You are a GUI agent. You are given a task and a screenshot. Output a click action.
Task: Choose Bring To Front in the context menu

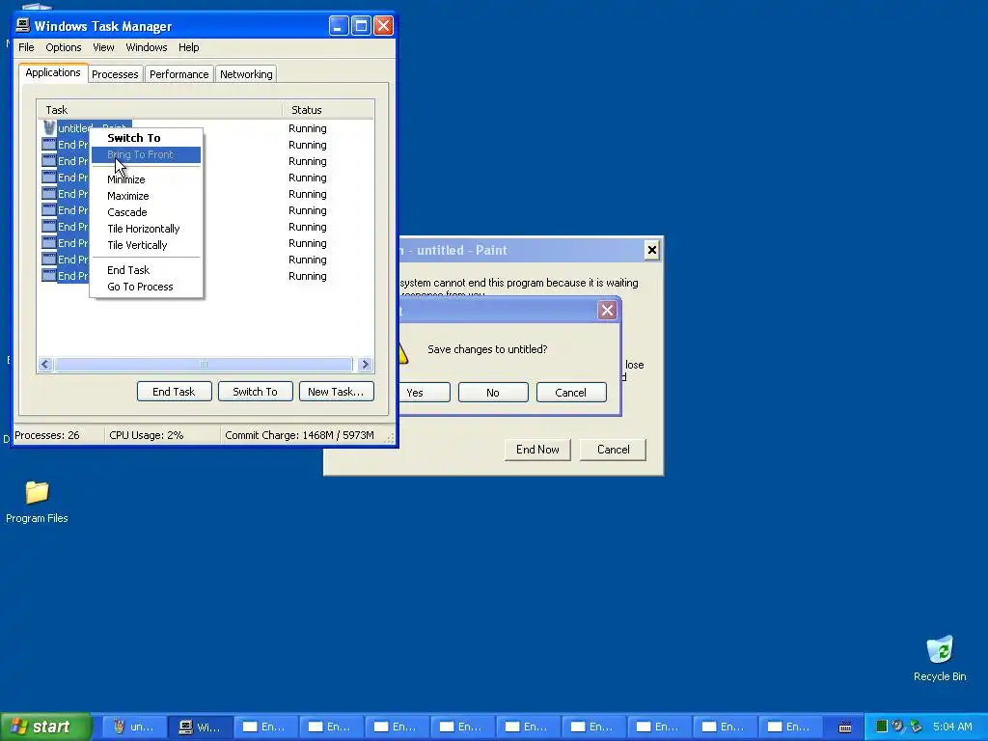pos(147,154)
